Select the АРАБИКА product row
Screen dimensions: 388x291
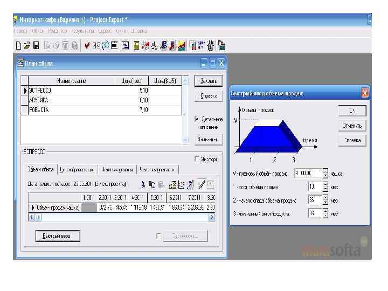pyautogui.click(x=101, y=100)
